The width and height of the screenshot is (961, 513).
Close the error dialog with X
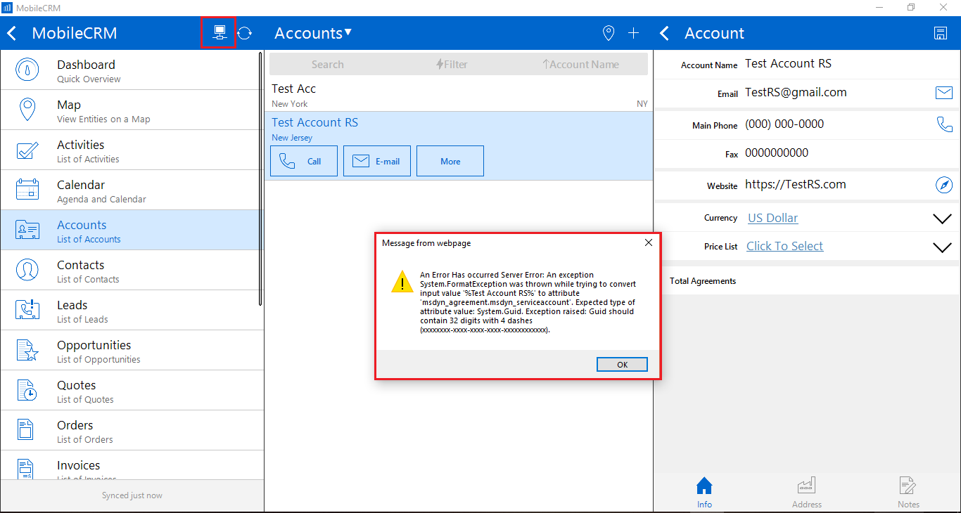coord(648,242)
